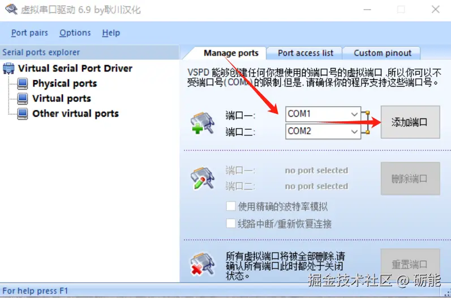The image size is (451, 298).
Task: Click the upper no port selected text
Action: (316, 171)
